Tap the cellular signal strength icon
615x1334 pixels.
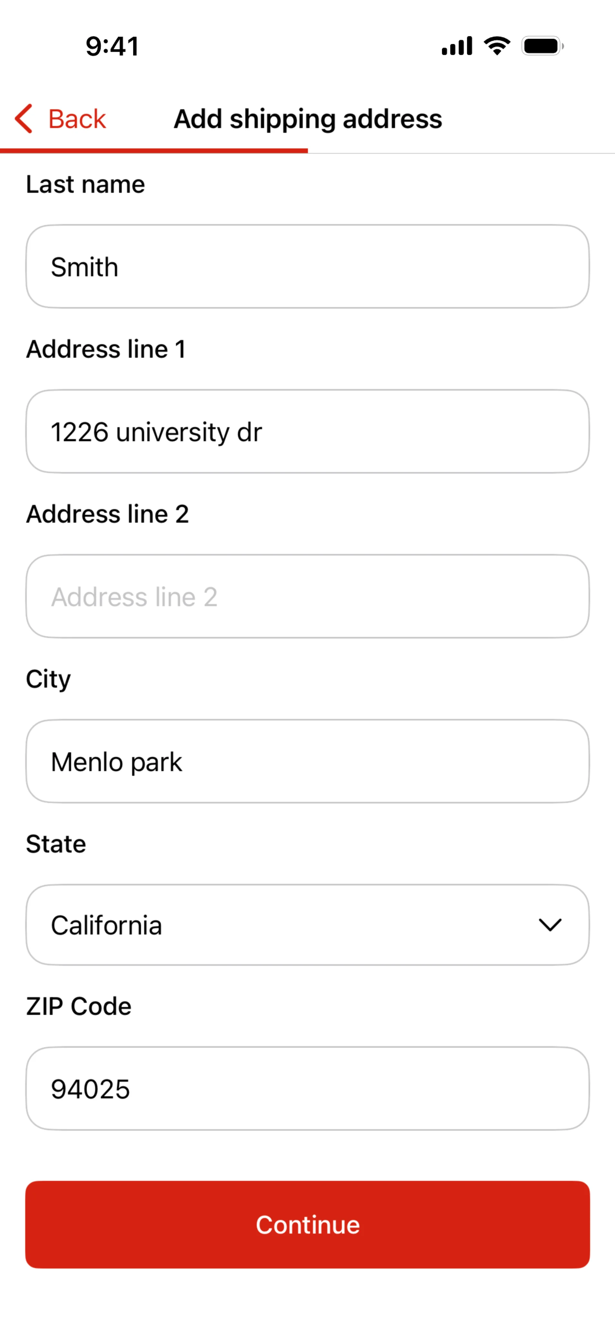click(456, 46)
